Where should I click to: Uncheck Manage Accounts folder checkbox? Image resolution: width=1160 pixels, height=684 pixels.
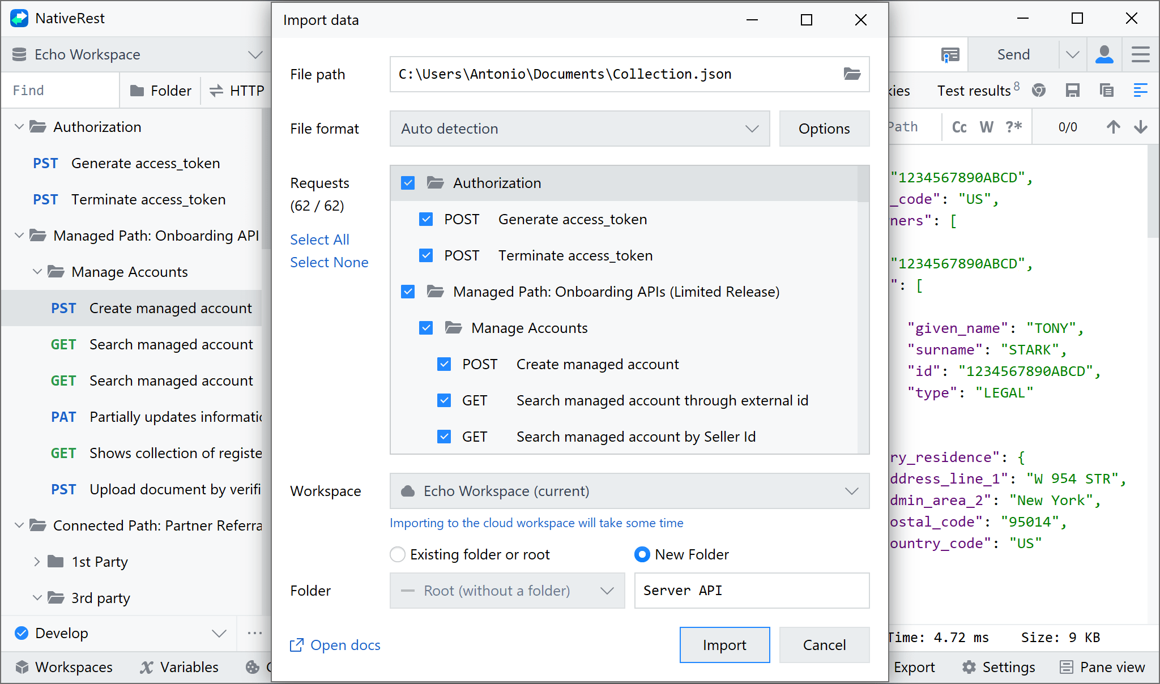point(426,328)
